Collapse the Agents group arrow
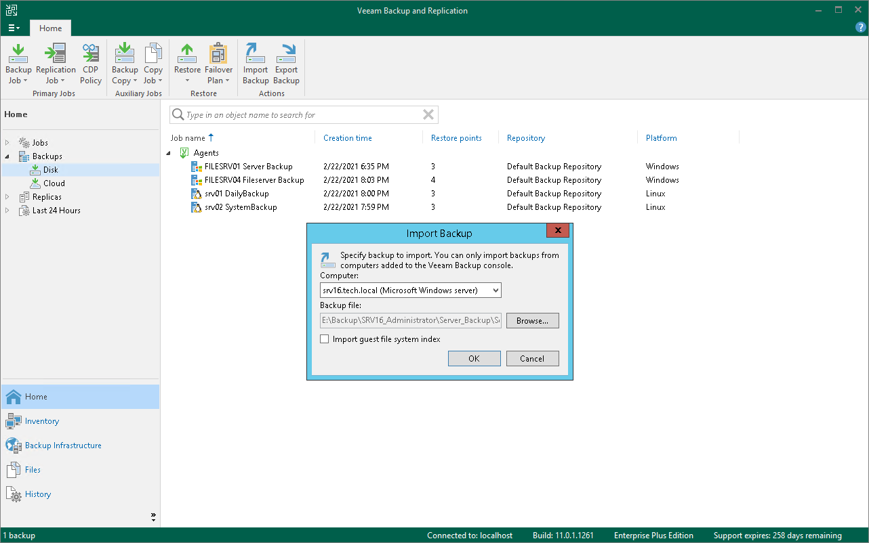This screenshot has width=869, height=543. (169, 153)
